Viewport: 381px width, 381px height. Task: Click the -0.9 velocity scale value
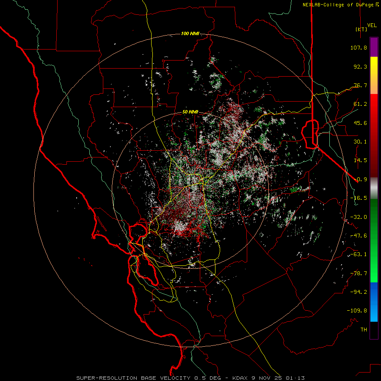point(360,179)
